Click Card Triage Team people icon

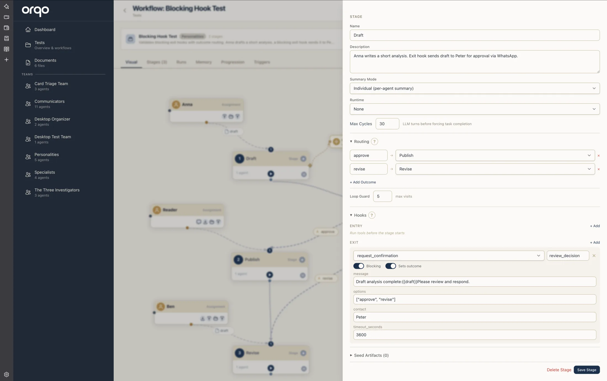click(28, 86)
